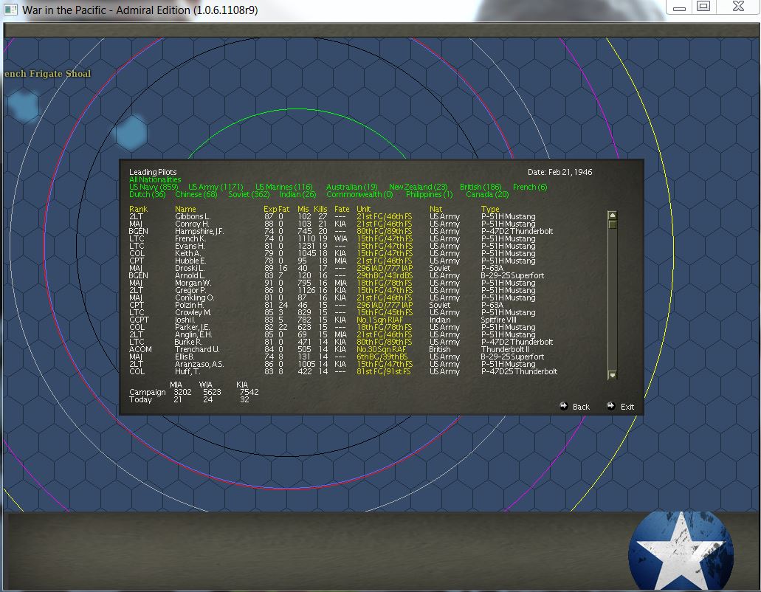
Task: Select pilot Parker, J.E.
Action: (192, 327)
